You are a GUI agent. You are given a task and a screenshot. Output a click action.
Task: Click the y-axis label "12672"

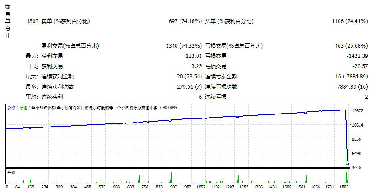[357, 111]
